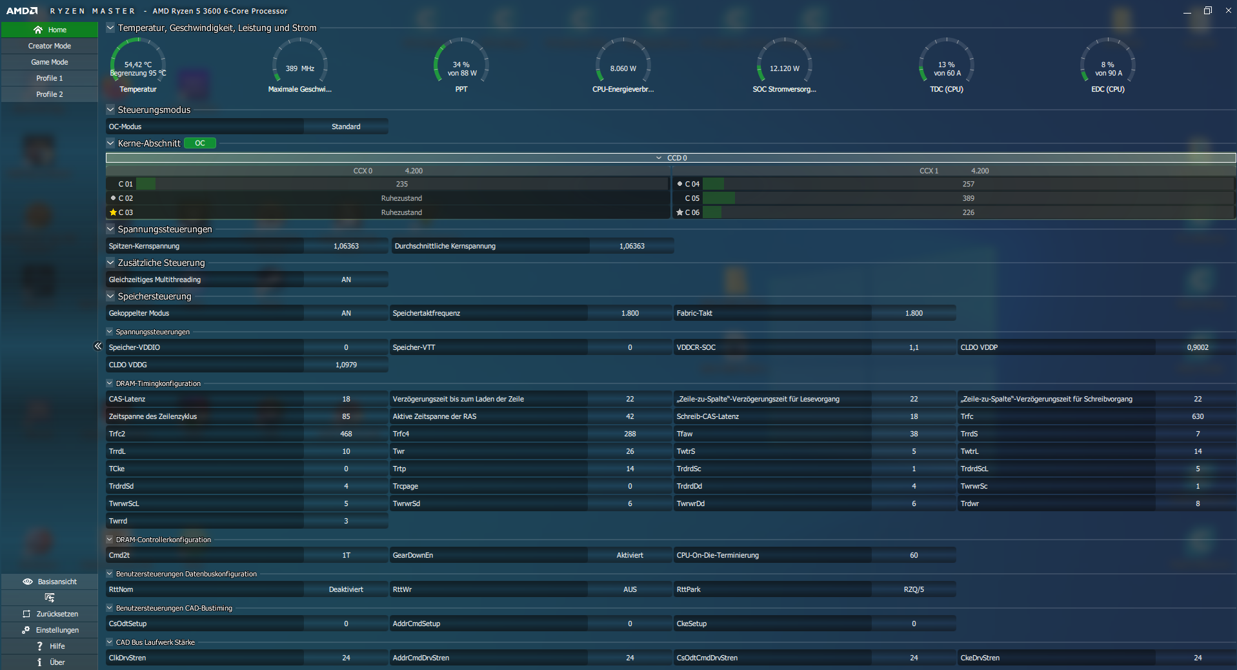Toggle the Gekoppelter Modus AN value
The width and height of the screenshot is (1237, 670).
click(x=346, y=313)
